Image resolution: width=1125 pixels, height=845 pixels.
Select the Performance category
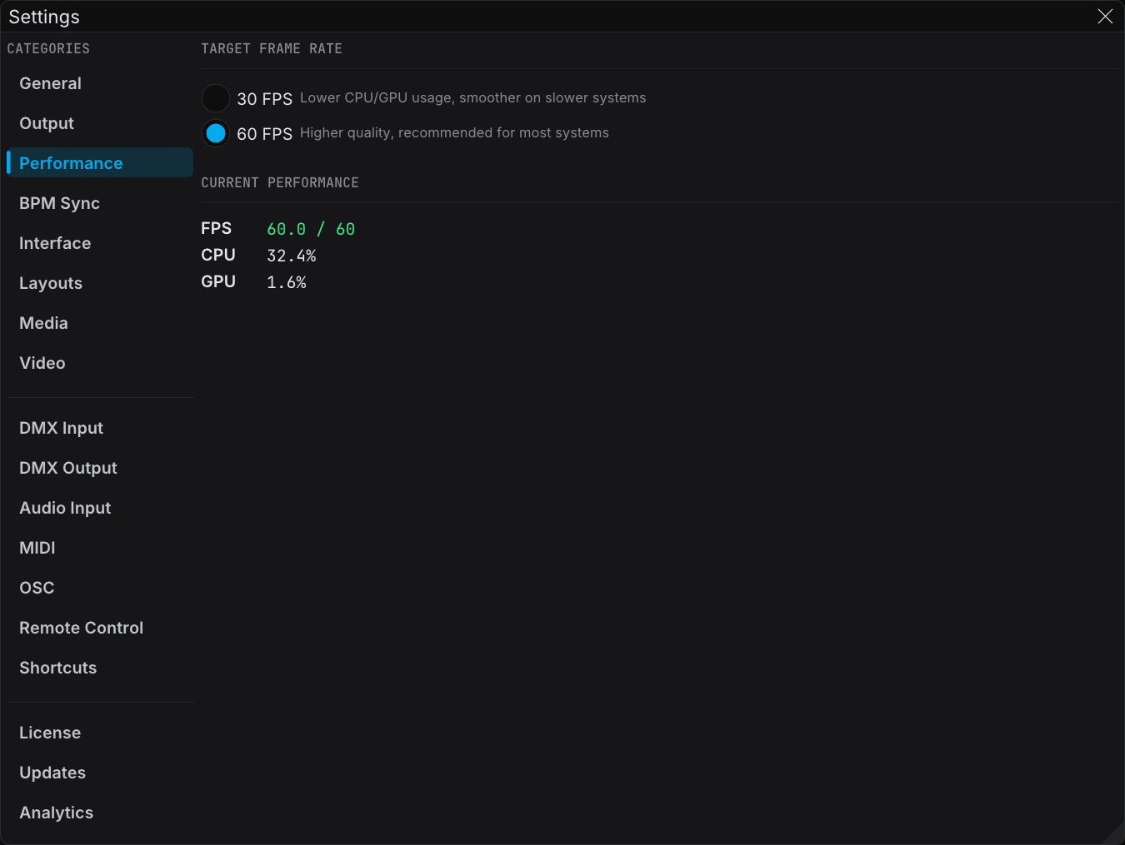(x=100, y=163)
